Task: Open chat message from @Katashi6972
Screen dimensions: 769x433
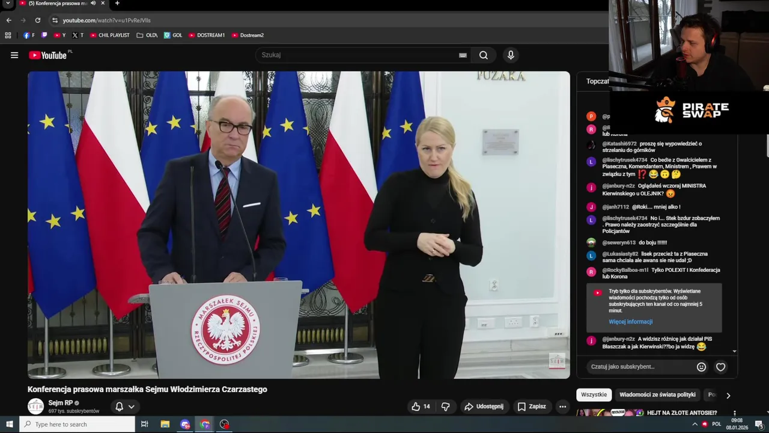Action: coord(655,147)
